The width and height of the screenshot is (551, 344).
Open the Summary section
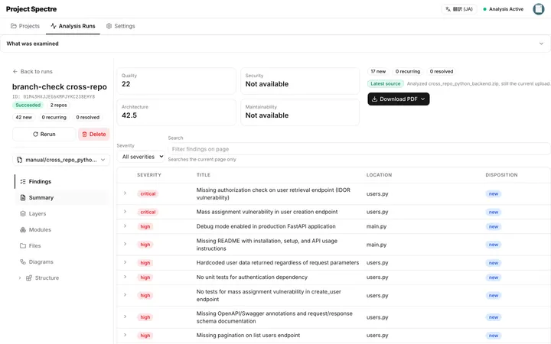(x=62, y=198)
